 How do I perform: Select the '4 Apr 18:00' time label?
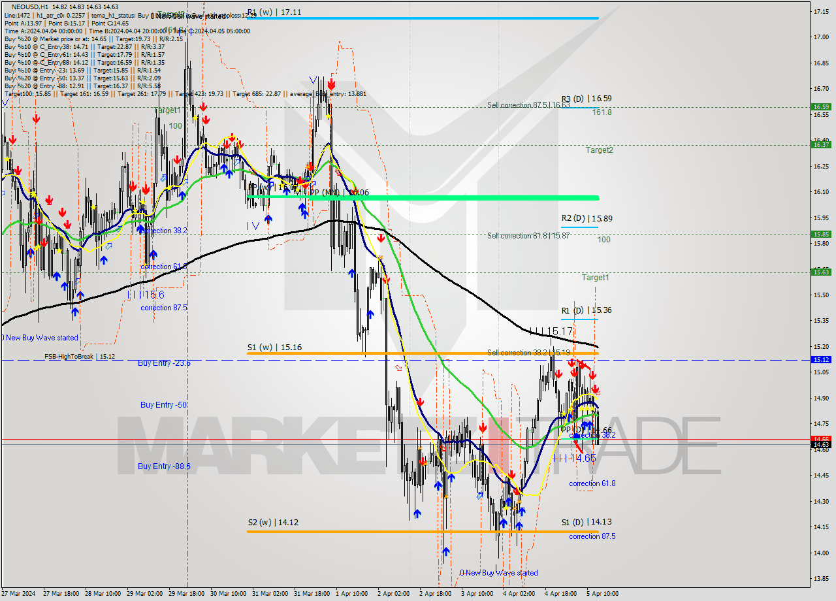(x=562, y=594)
